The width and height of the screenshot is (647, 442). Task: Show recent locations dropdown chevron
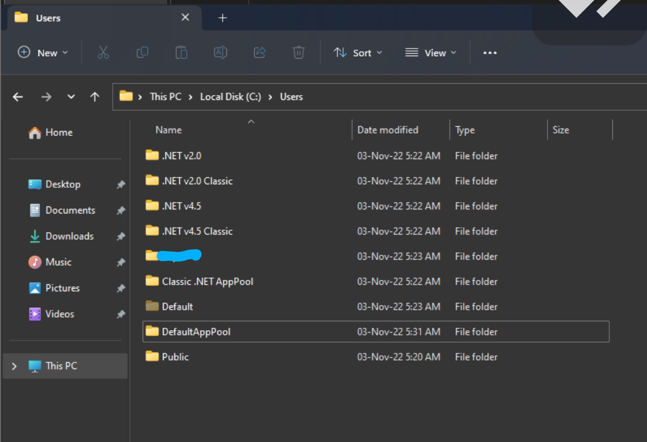click(71, 97)
